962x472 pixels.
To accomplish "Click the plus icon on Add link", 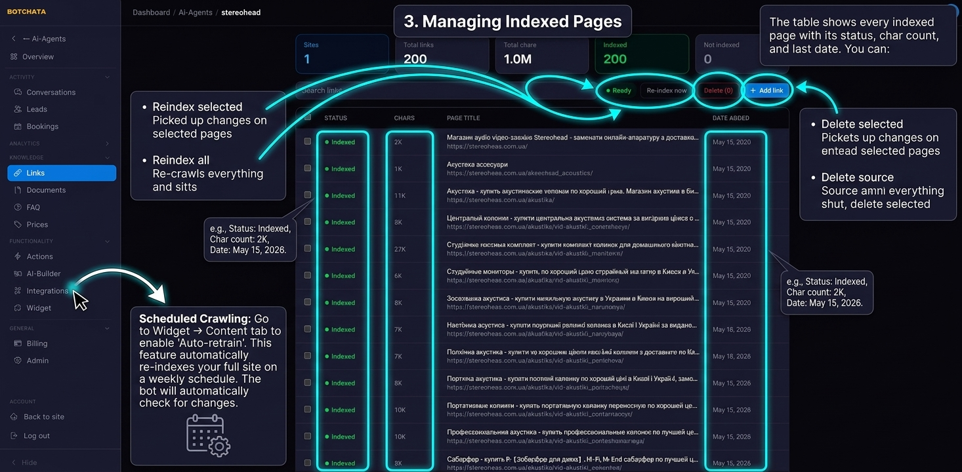I will [x=753, y=90].
